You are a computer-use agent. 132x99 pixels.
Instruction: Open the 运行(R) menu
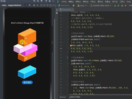tap(115, 2)
